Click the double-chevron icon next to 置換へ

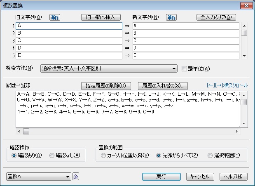pos(76,177)
